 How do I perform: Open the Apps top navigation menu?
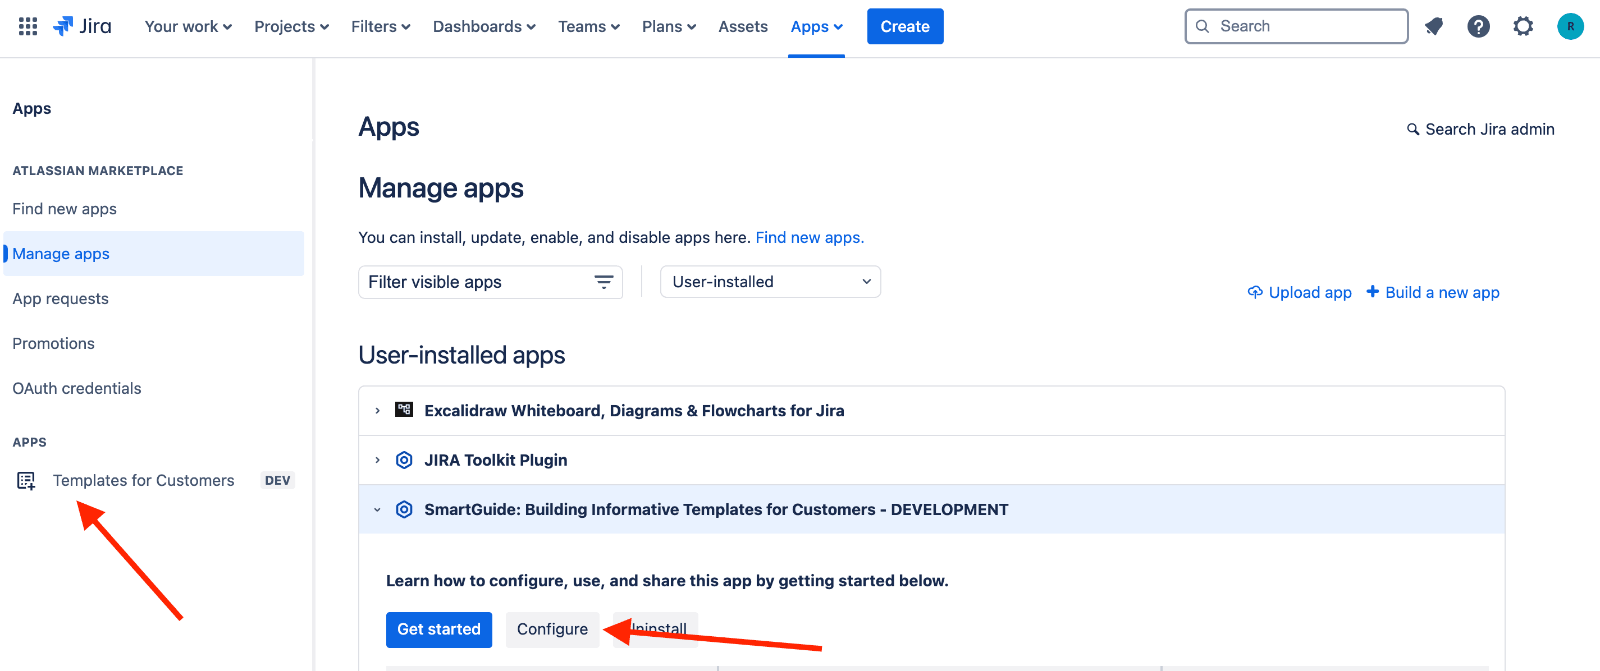point(816,26)
